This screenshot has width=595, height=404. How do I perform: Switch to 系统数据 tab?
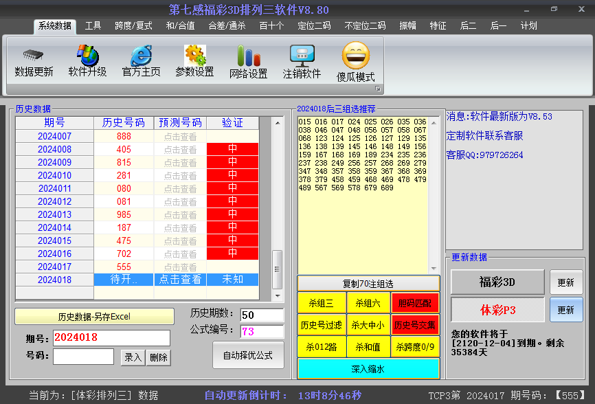pos(55,26)
